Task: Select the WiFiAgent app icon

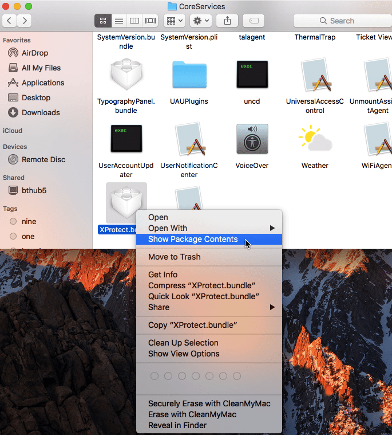Action: click(378, 139)
